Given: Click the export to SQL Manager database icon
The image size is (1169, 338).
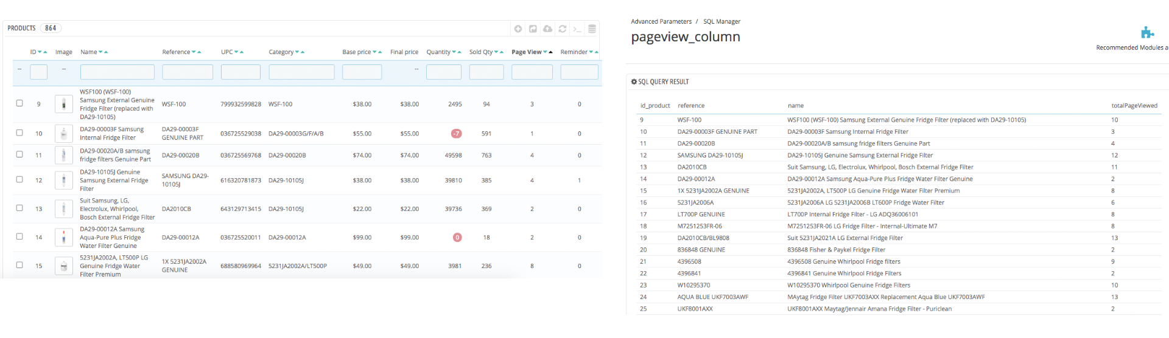Looking at the screenshot, I should (x=592, y=29).
